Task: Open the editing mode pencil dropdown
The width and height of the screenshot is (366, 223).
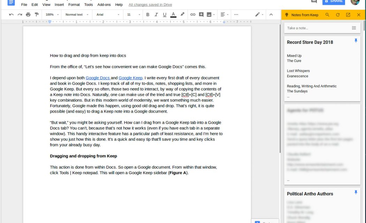Action: [259, 15]
